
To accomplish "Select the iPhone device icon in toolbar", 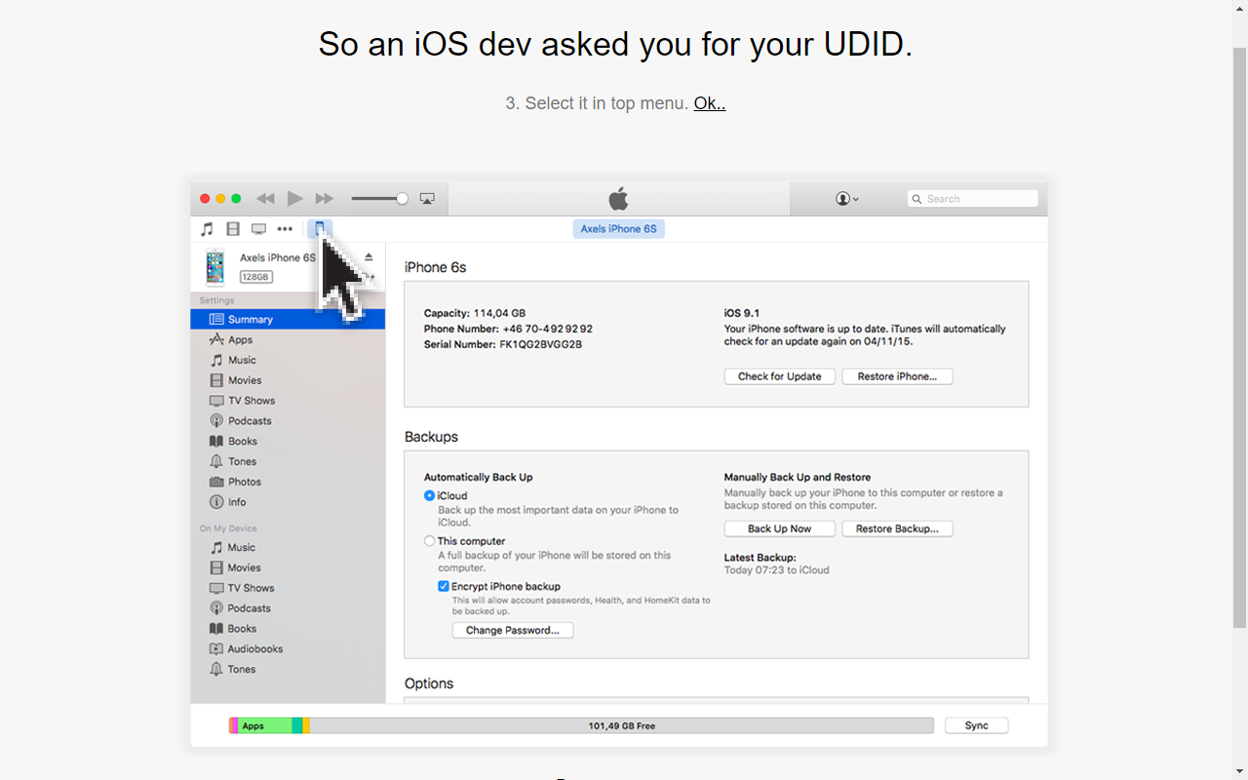I will (x=319, y=229).
